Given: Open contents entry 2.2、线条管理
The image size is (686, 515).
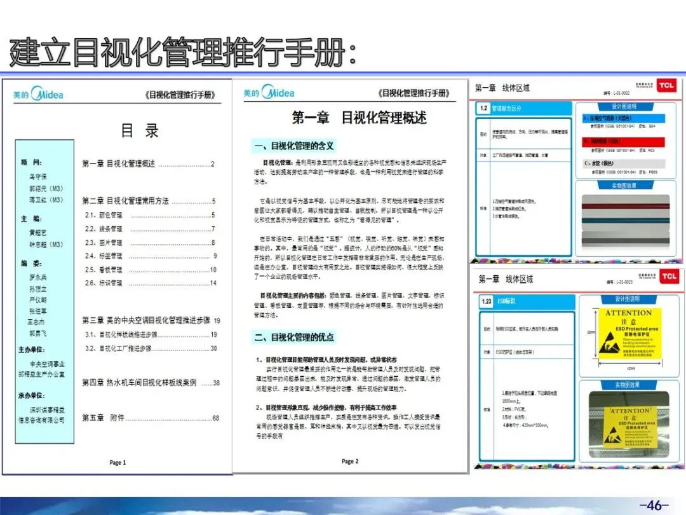Looking at the screenshot, I should pos(150,229).
